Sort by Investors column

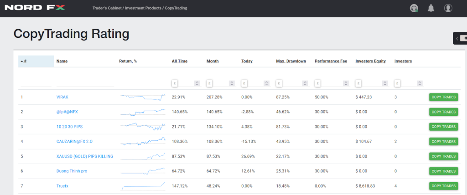[403, 61]
